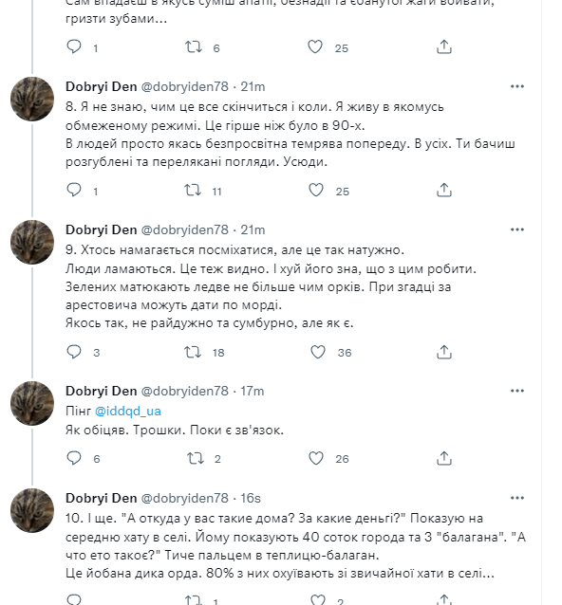Like the Пінг tweet with 26 likes
The image size is (562, 605).
(315, 458)
